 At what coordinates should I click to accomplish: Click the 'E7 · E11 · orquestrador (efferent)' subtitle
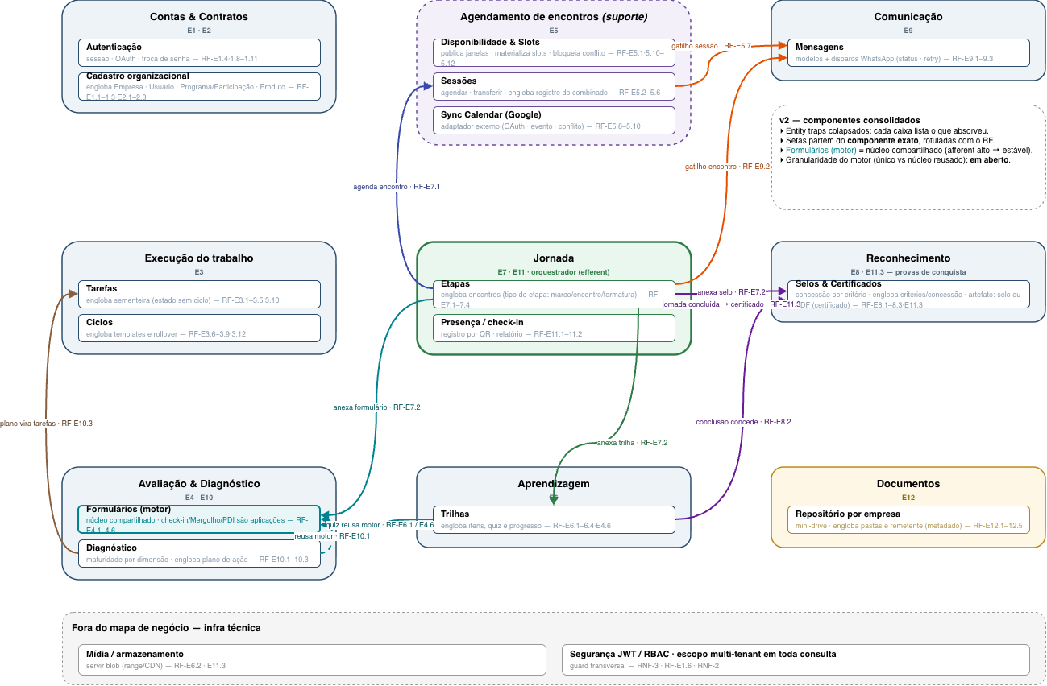(x=554, y=272)
